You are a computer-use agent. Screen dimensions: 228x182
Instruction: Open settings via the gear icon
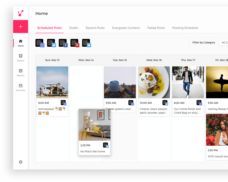click(x=20, y=162)
